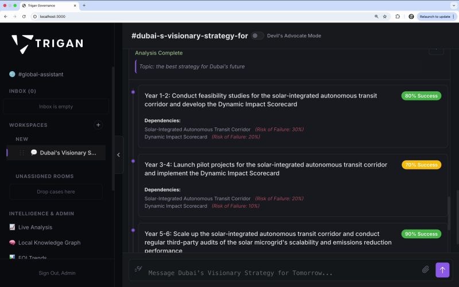Click the brain icon for Knowledge Graph

12,242
